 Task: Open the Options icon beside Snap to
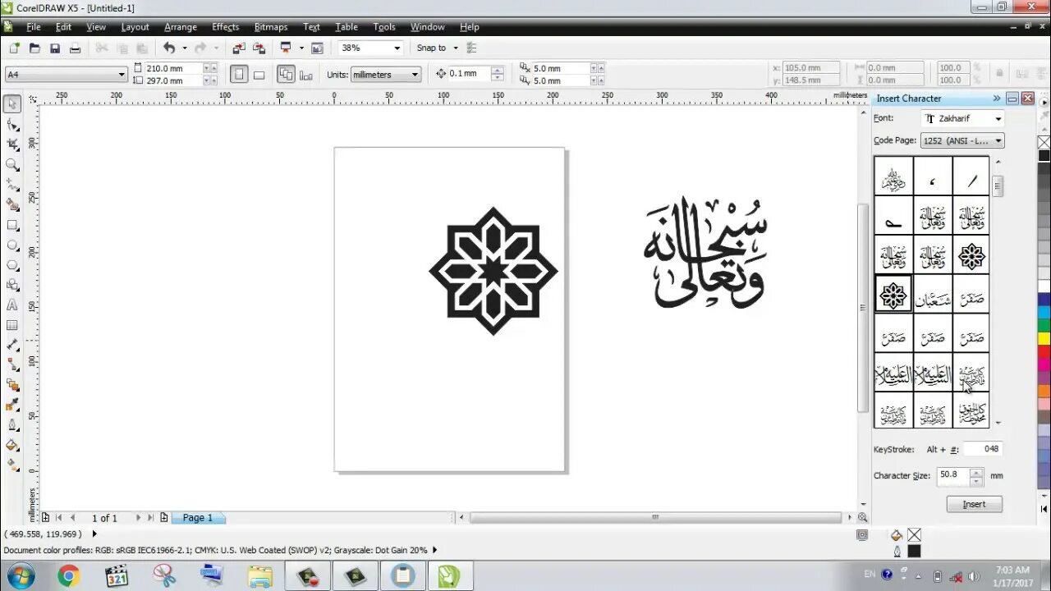471,48
